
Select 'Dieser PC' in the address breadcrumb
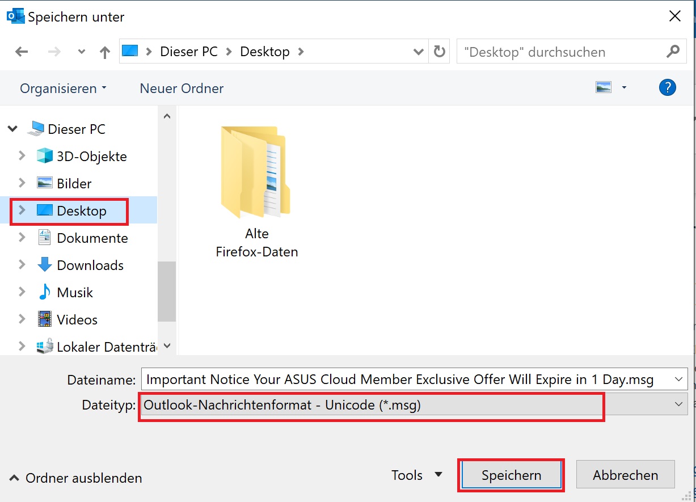[189, 52]
